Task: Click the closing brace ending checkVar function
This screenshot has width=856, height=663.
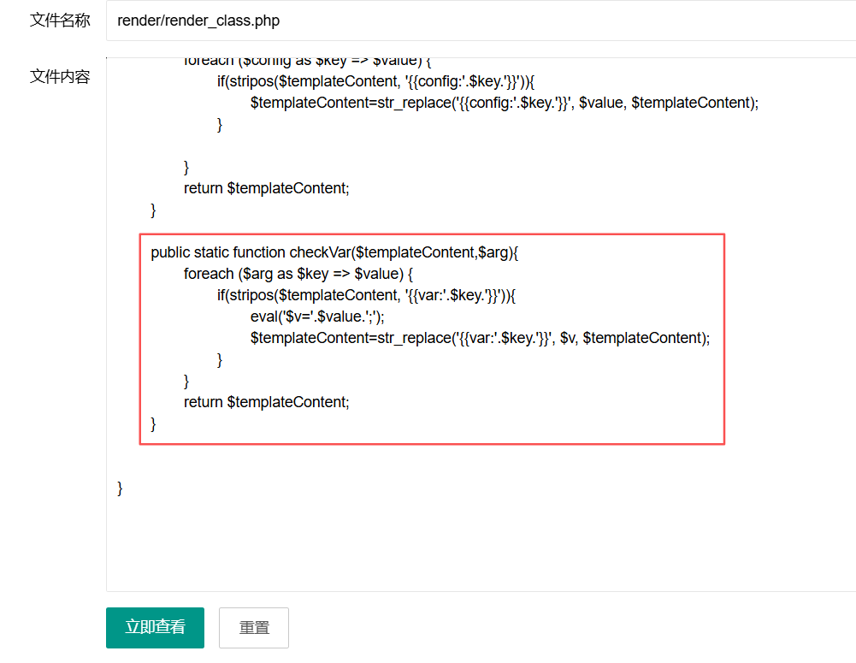Action: (x=154, y=423)
